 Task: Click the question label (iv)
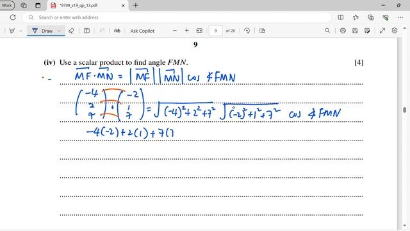49,62
